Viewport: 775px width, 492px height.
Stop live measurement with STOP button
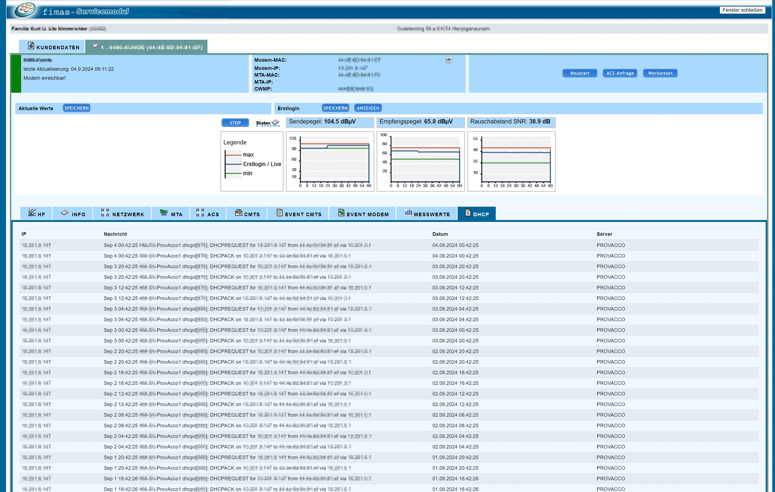pyautogui.click(x=235, y=123)
